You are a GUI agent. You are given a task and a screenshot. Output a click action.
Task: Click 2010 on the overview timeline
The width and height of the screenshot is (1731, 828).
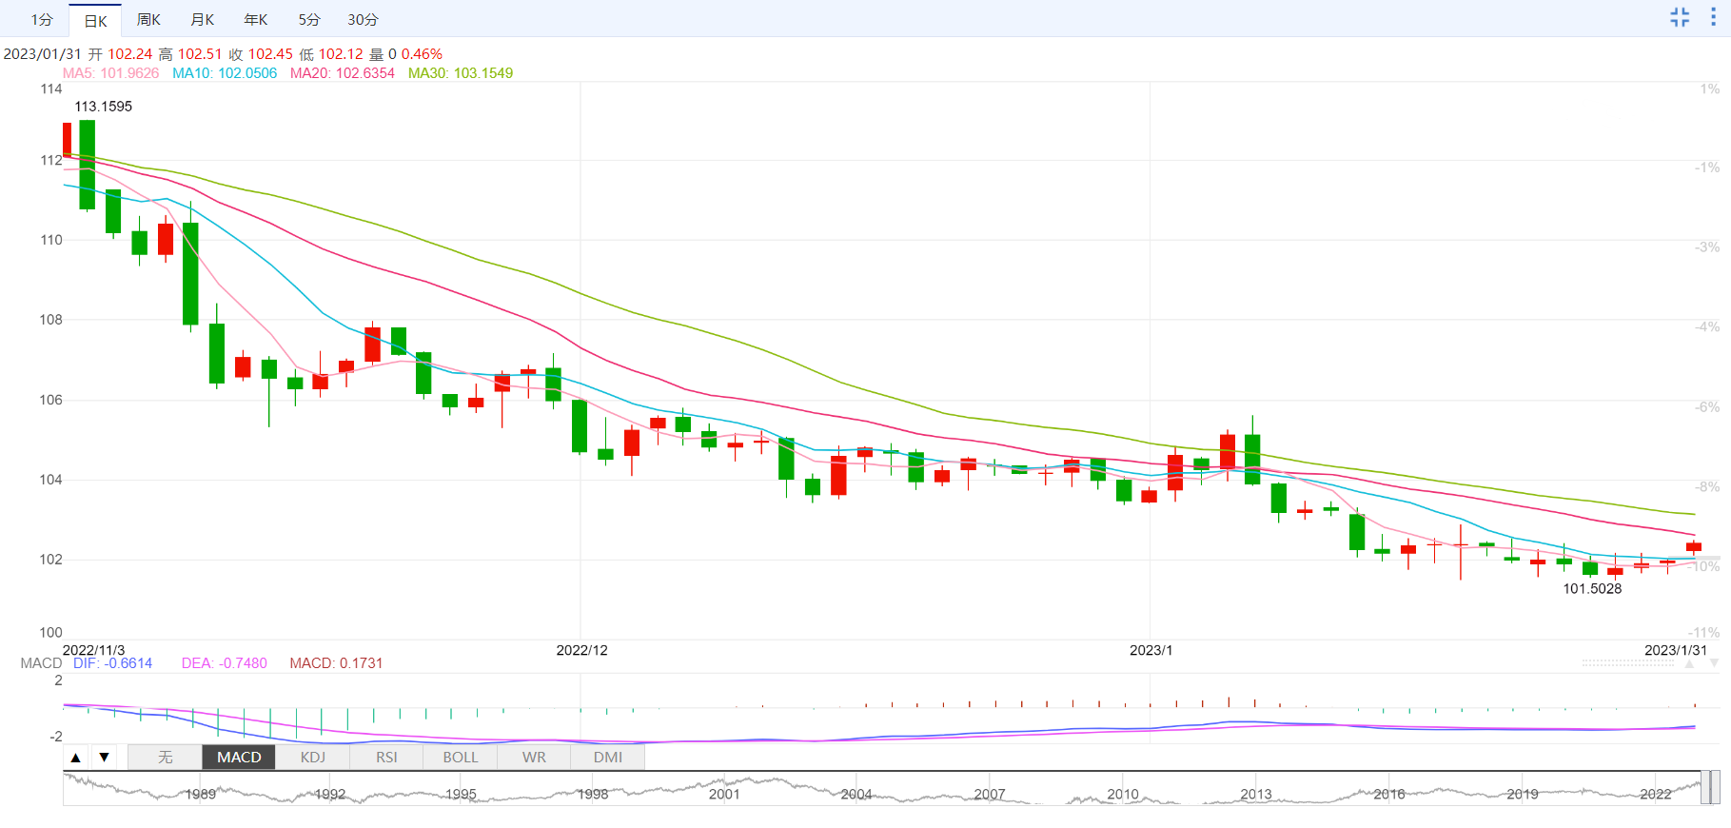(x=1123, y=795)
